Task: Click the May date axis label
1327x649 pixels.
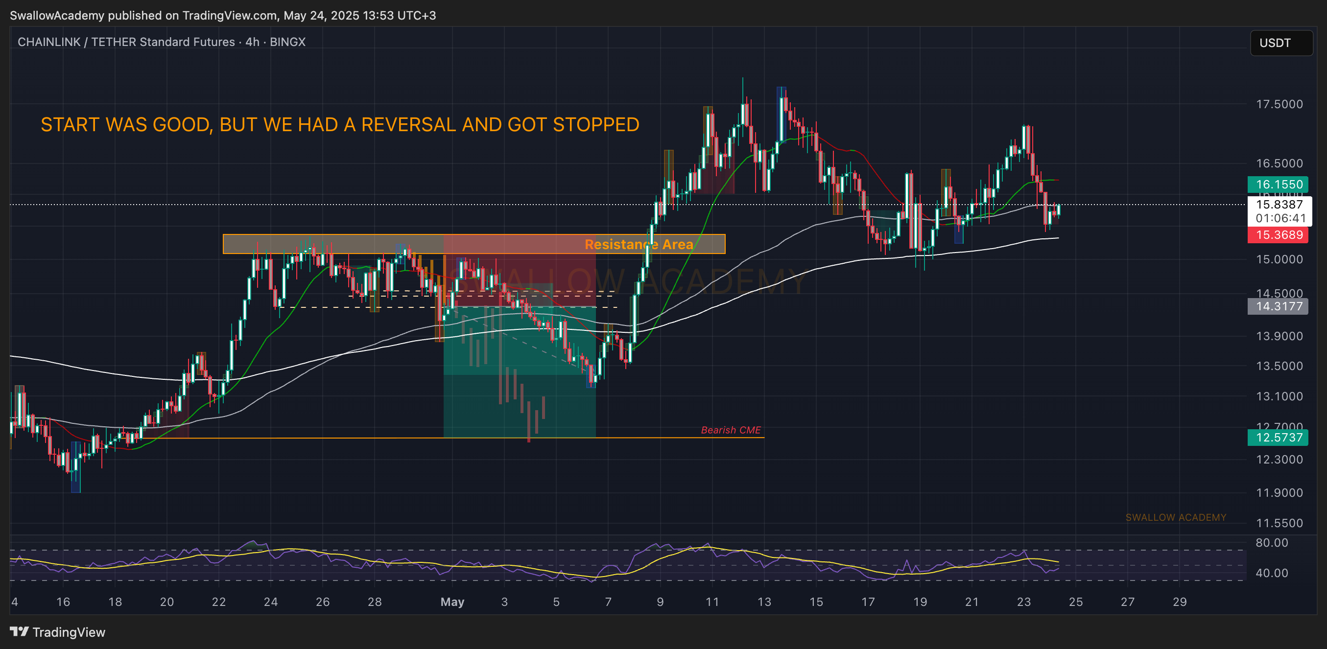Action: [452, 602]
